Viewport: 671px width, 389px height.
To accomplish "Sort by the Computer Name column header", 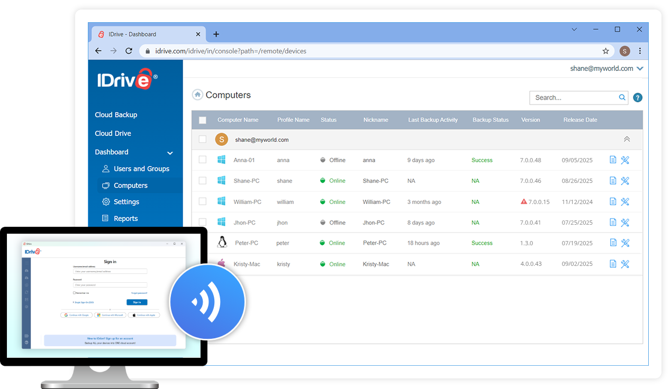I will [x=238, y=120].
